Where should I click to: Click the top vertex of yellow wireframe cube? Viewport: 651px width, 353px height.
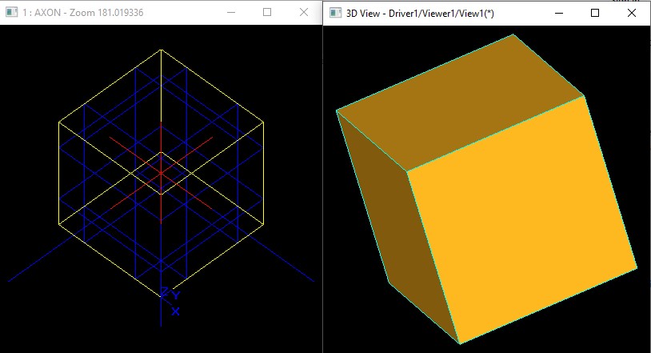[161, 50]
